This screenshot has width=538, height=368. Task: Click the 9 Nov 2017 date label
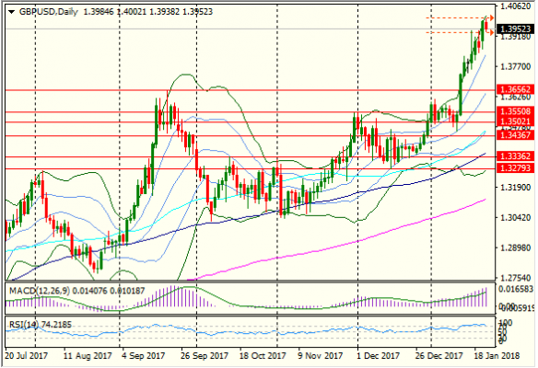pyautogui.click(x=320, y=355)
